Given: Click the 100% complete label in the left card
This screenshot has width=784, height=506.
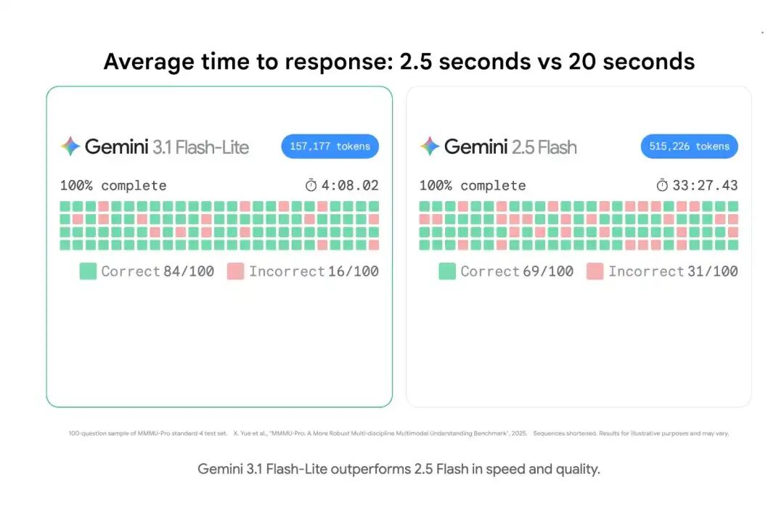Looking at the screenshot, I should (113, 186).
